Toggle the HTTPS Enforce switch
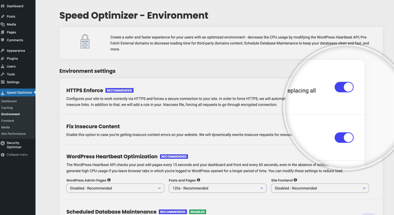This screenshot has height=215, width=394. pyautogui.click(x=344, y=87)
